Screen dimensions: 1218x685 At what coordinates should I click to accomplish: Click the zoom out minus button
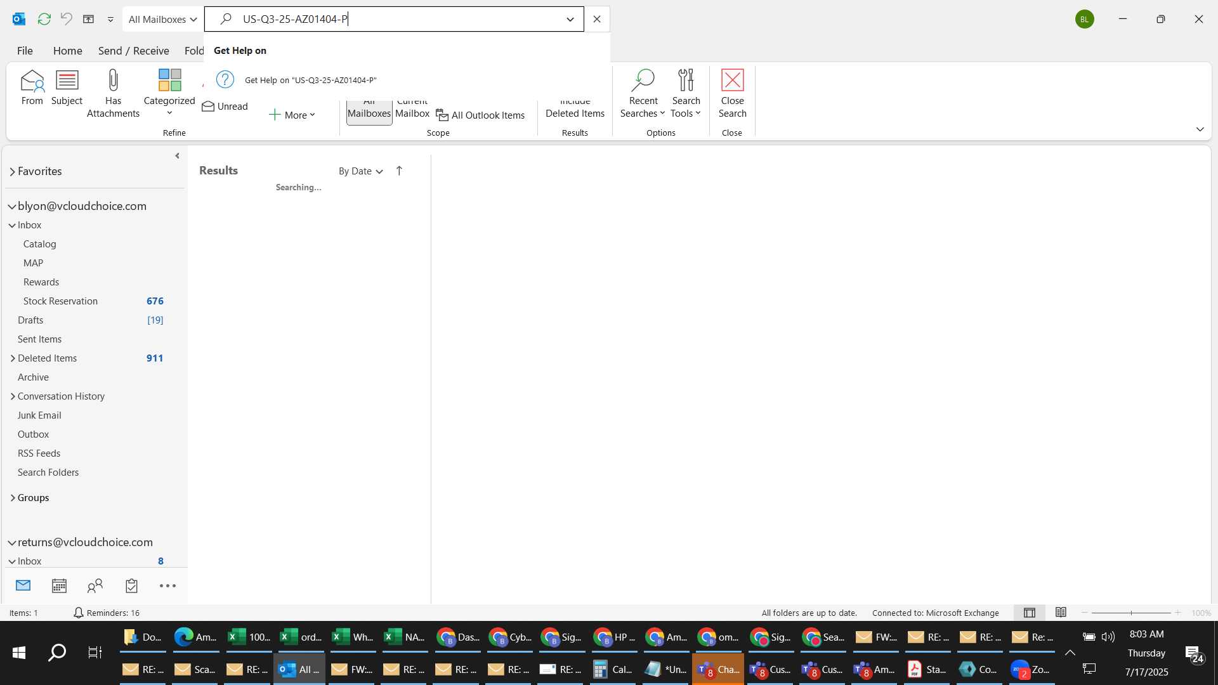[1084, 613]
